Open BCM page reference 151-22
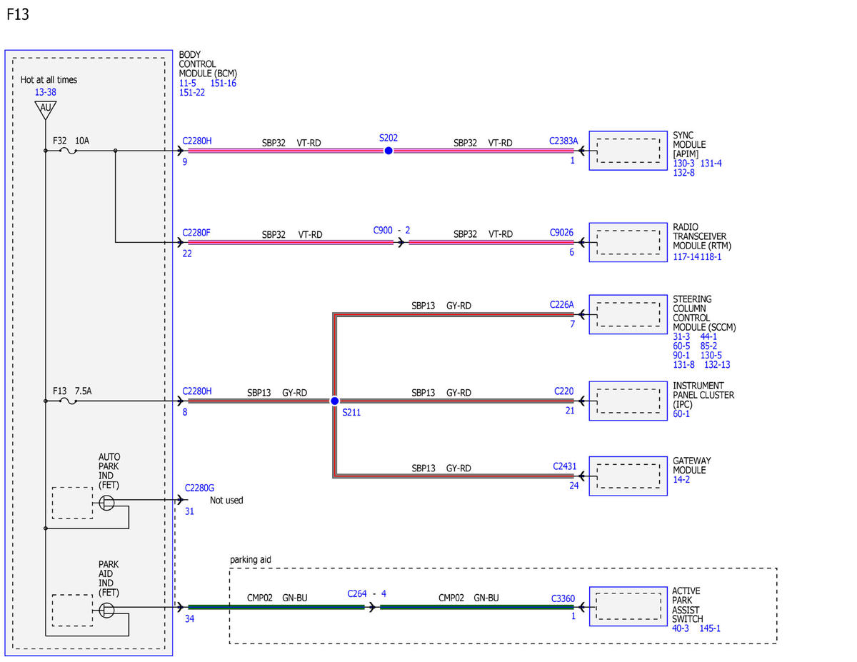The height and width of the screenshot is (662, 857). coord(192,92)
